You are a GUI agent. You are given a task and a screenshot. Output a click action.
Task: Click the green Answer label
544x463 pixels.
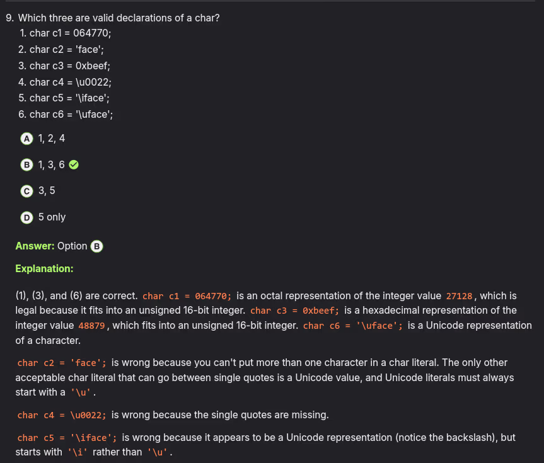coord(35,246)
